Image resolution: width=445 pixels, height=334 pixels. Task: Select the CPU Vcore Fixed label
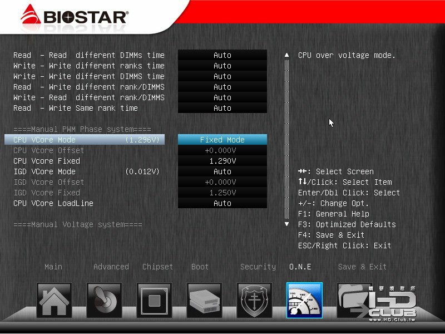(47, 161)
